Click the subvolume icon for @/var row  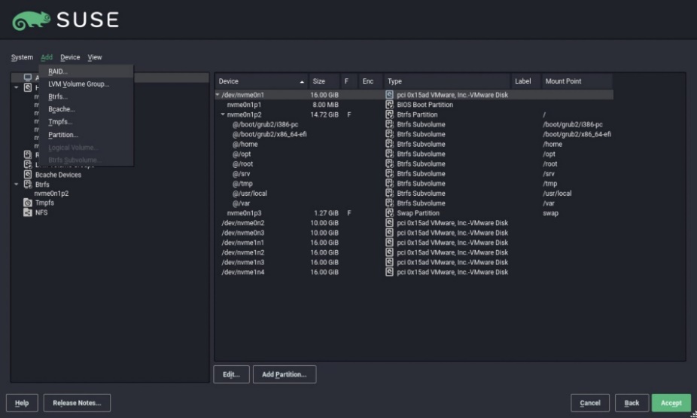pyautogui.click(x=389, y=203)
